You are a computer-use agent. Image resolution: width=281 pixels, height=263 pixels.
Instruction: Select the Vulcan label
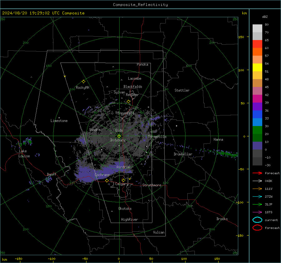pos(159,232)
